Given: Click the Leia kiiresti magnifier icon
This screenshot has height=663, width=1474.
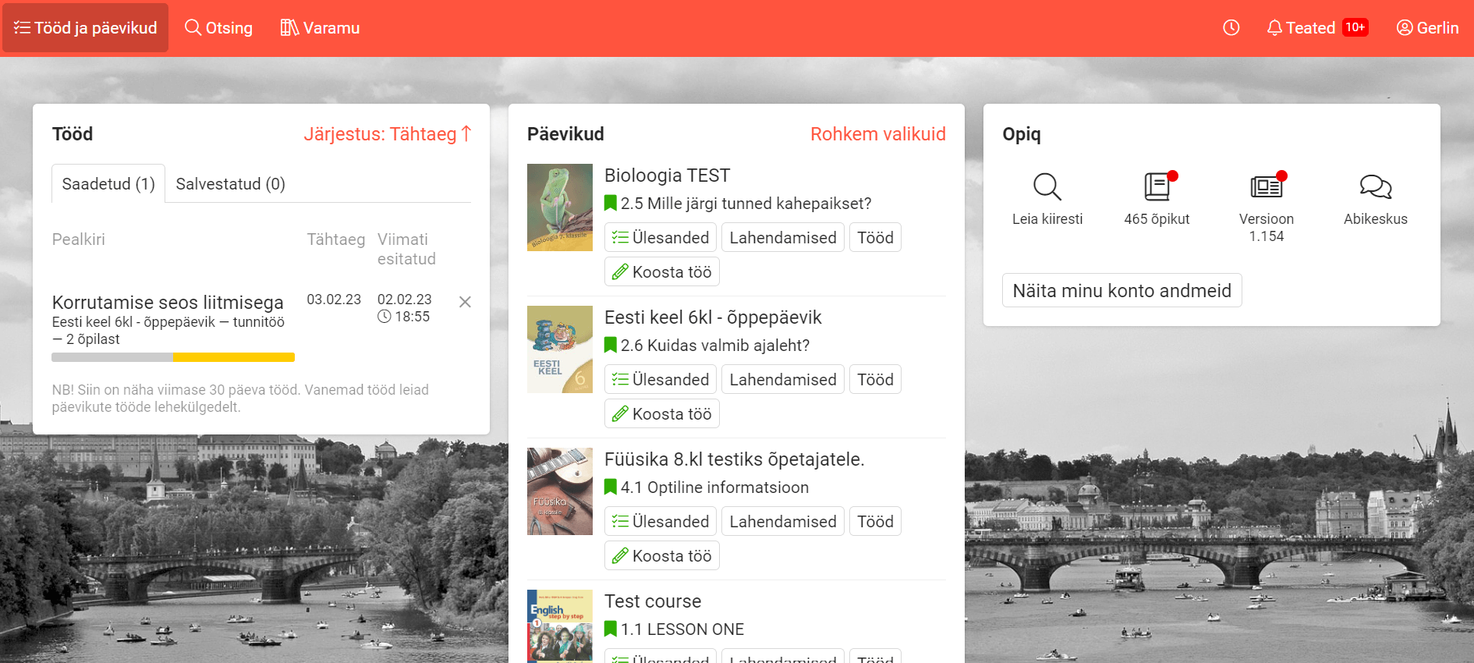Looking at the screenshot, I should (1047, 187).
